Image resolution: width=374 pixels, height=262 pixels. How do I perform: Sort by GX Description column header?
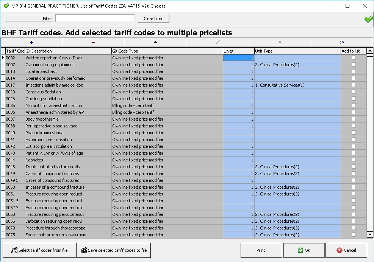coord(68,51)
